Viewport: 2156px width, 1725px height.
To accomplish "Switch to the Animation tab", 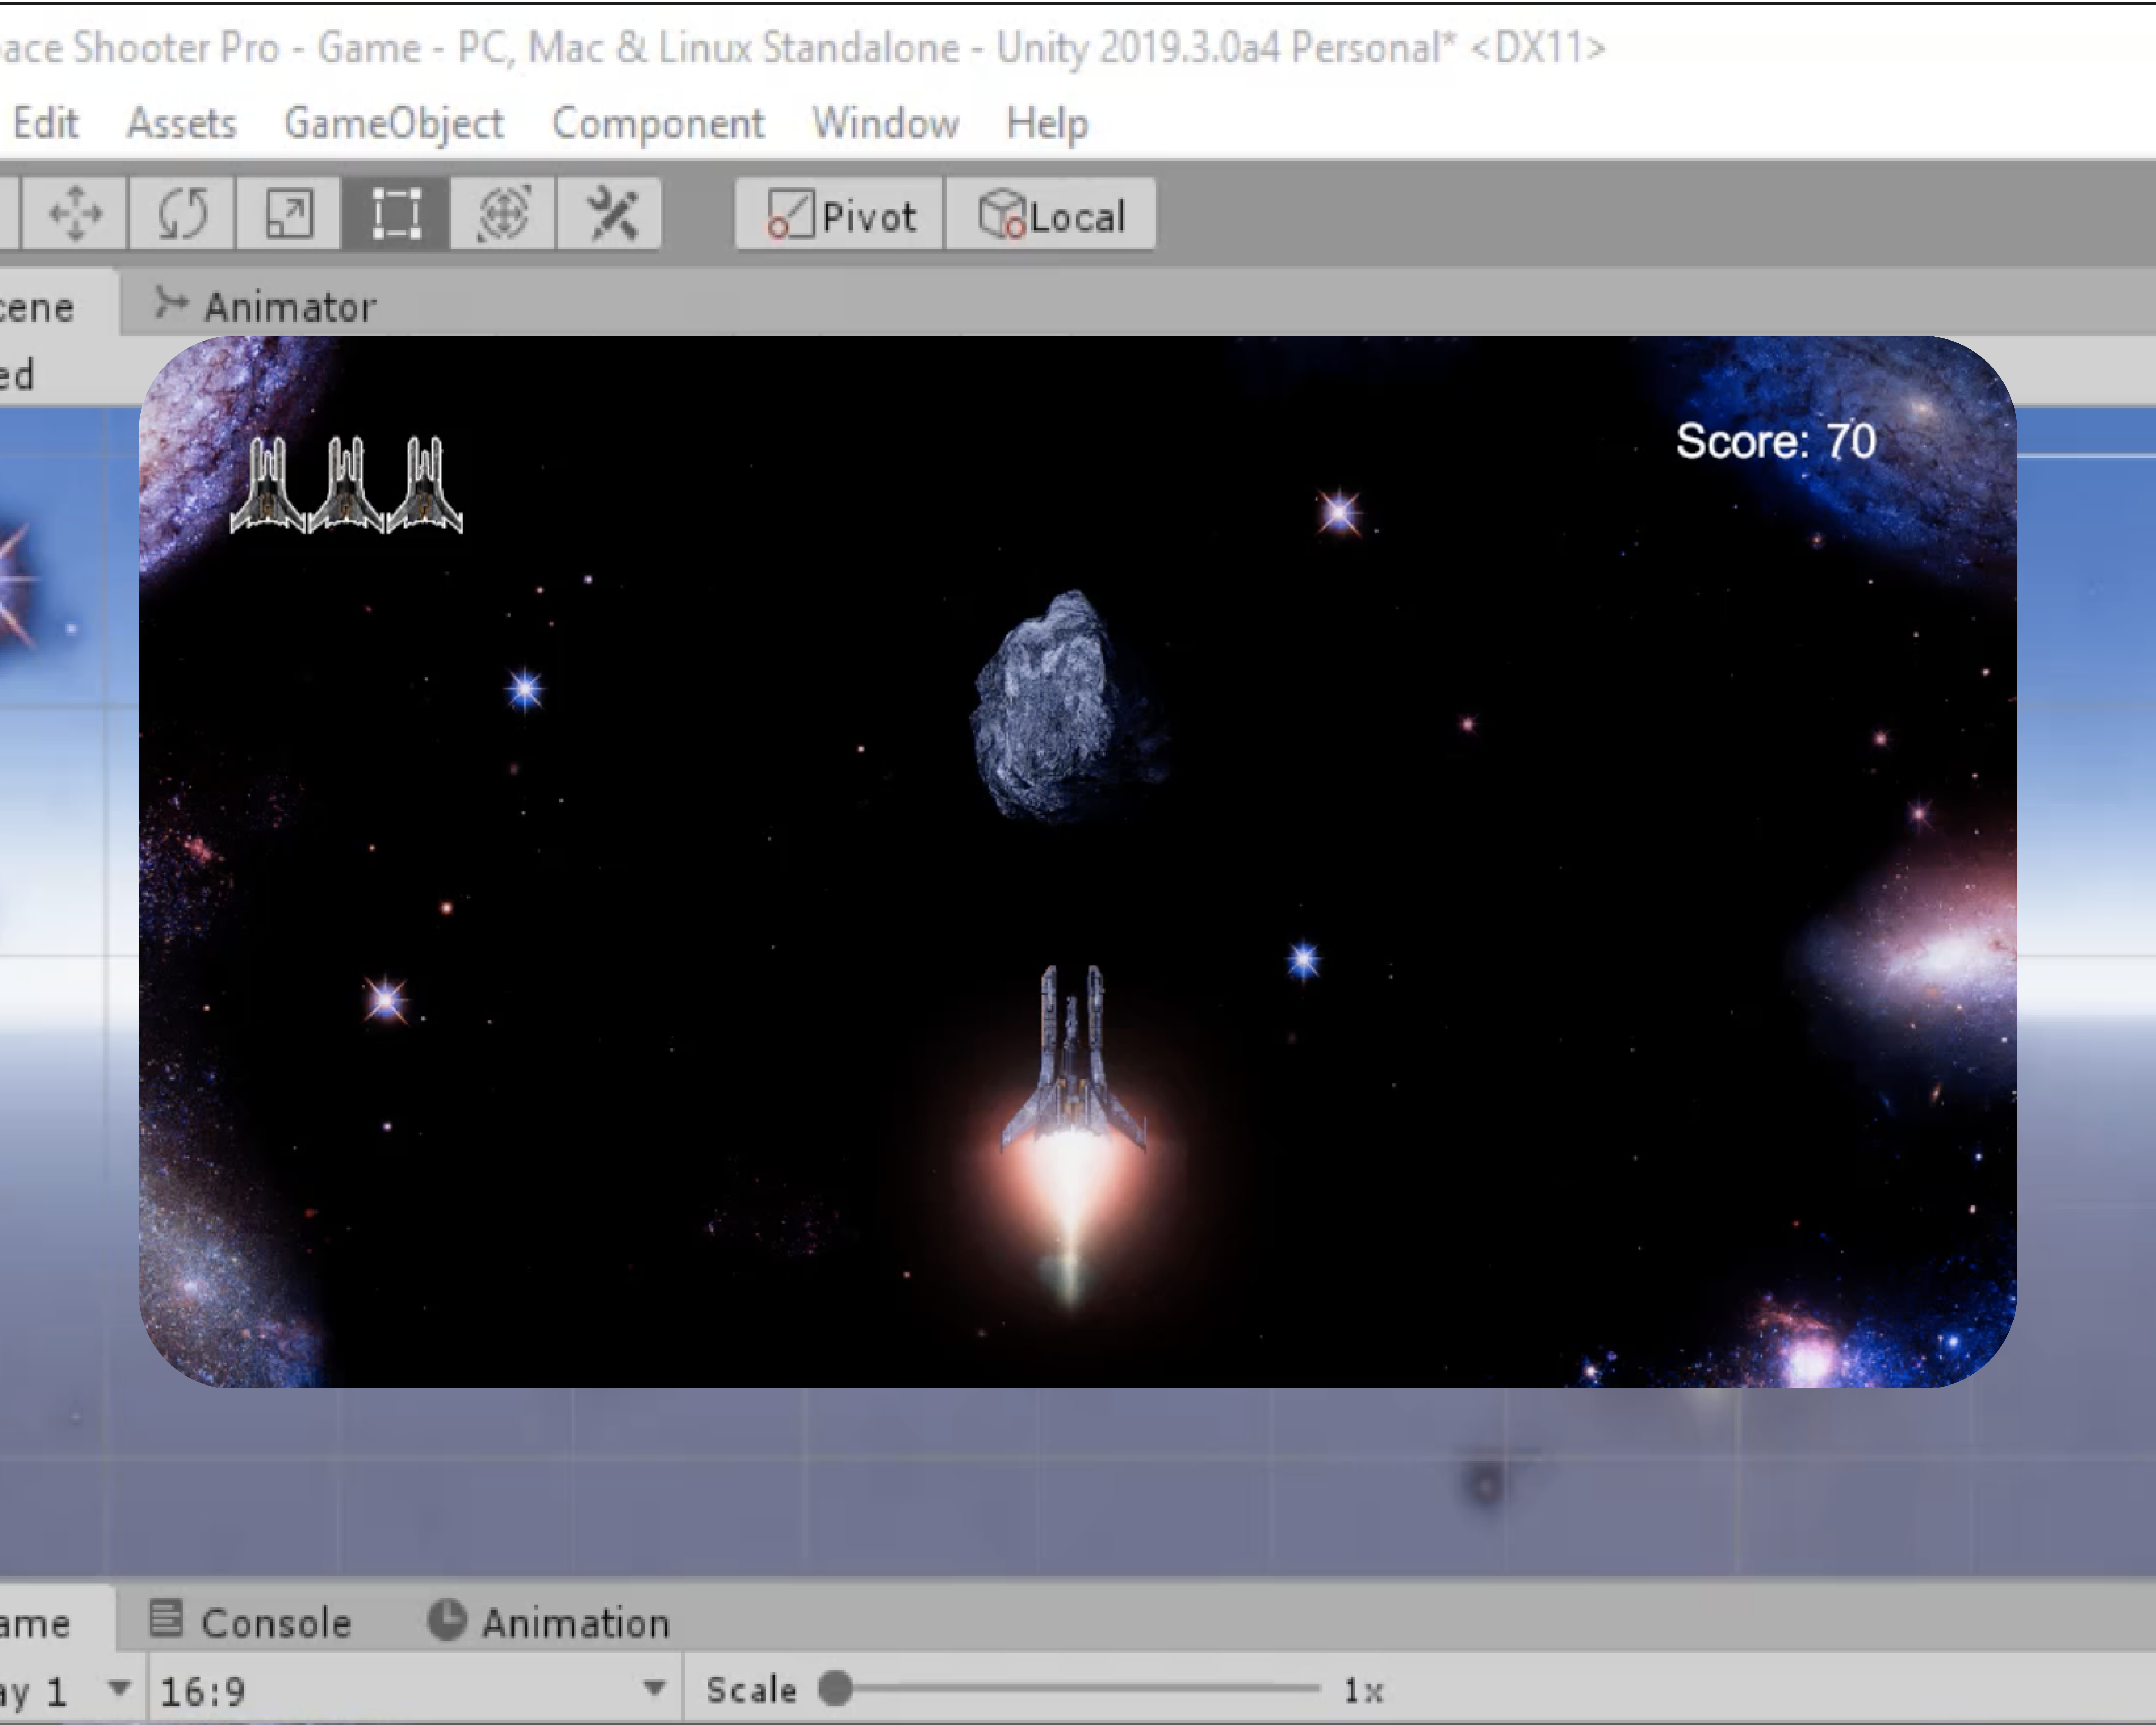I will click(x=549, y=1622).
